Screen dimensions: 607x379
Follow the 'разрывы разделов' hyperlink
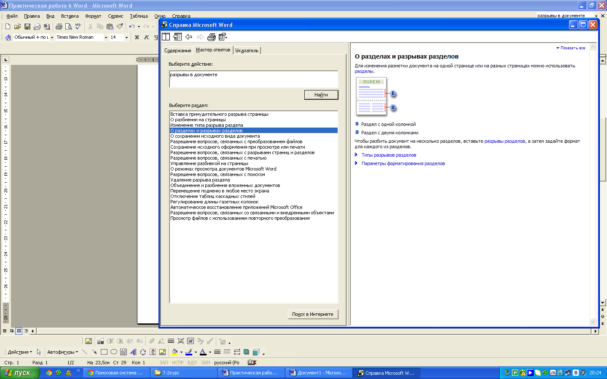point(505,141)
